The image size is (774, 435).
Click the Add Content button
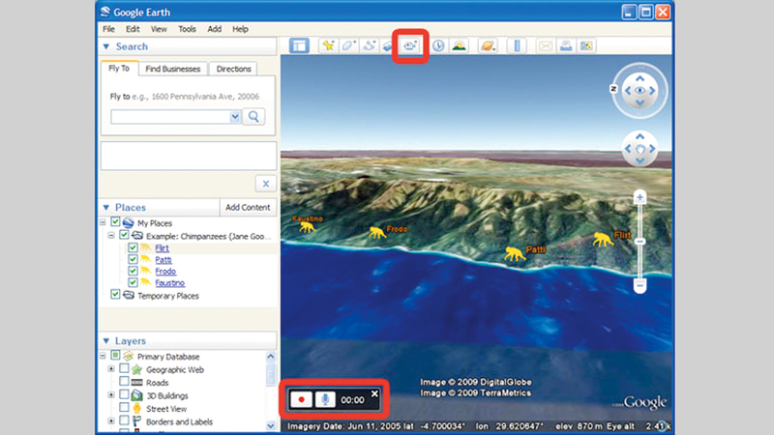tap(247, 207)
